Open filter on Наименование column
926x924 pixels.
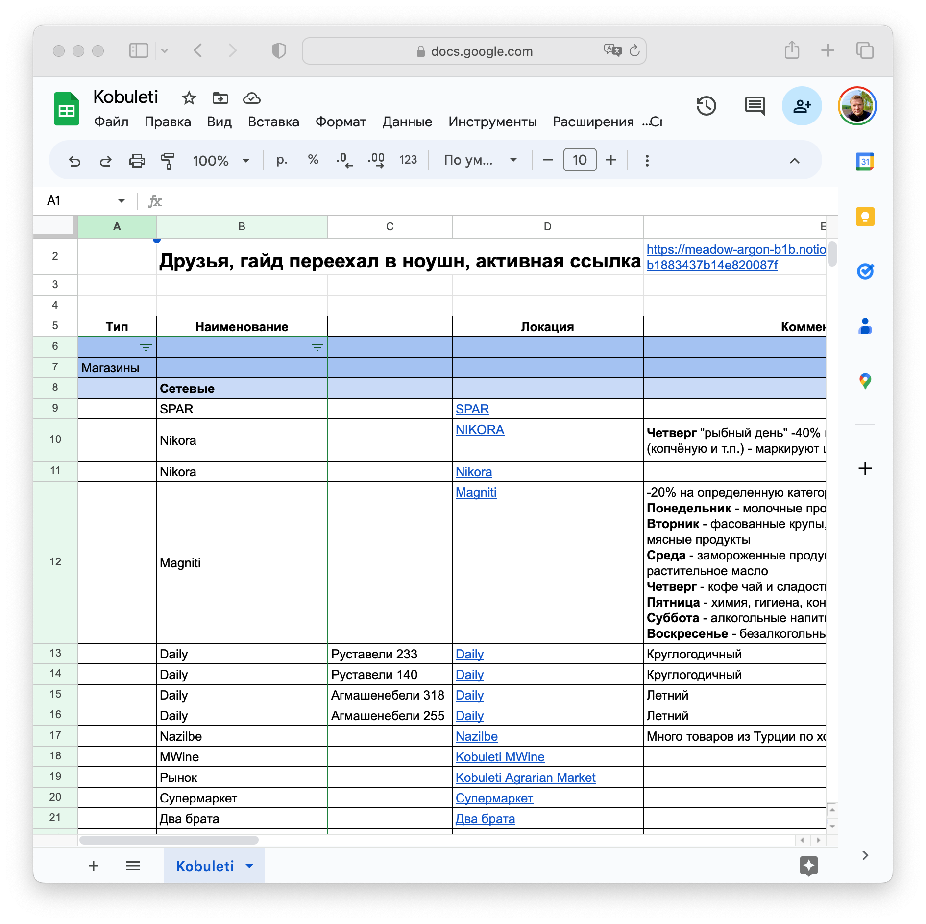coord(317,347)
